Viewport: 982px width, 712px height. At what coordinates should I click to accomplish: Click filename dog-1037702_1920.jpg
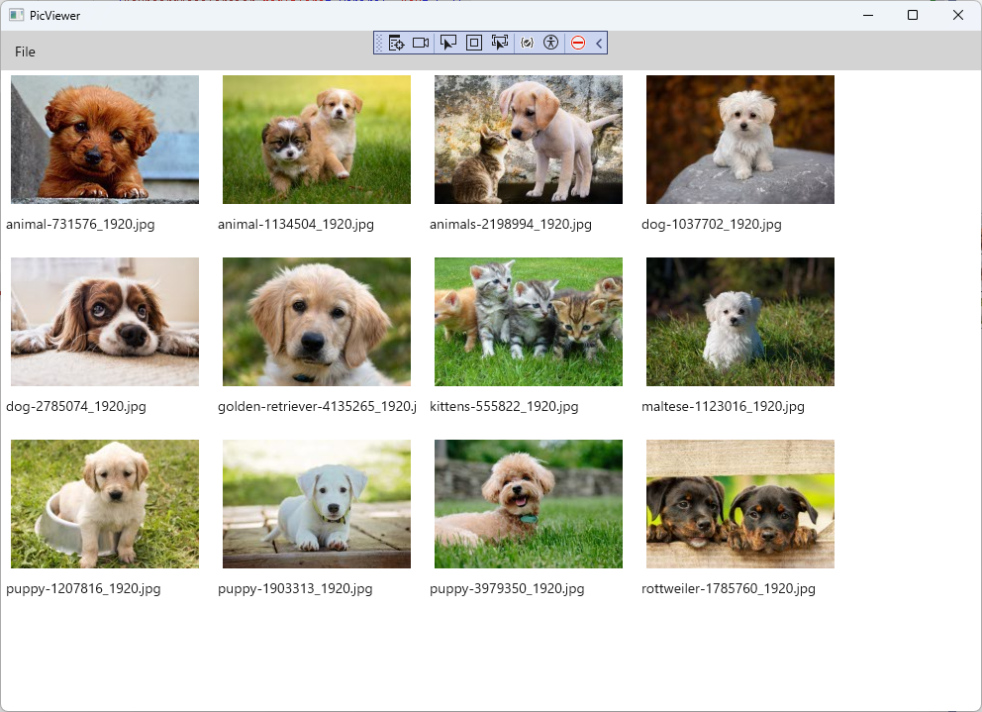coord(712,225)
